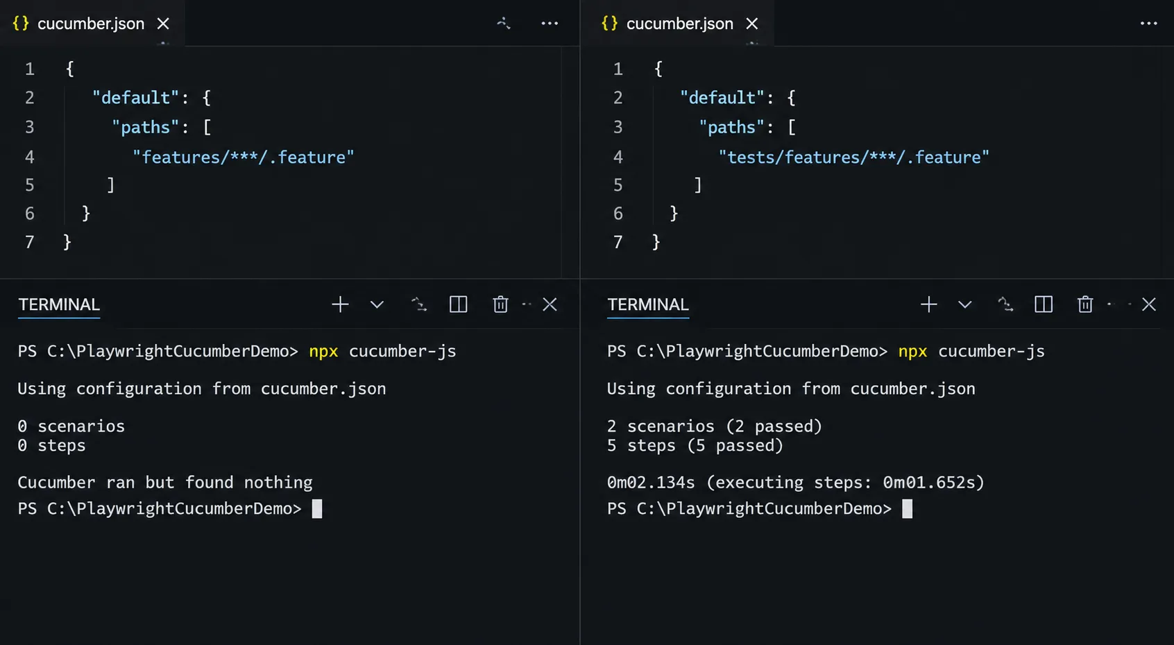Expand left terminal launch profile dropdown
Viewport: 1174px width, 645px height.
point(377,304)
